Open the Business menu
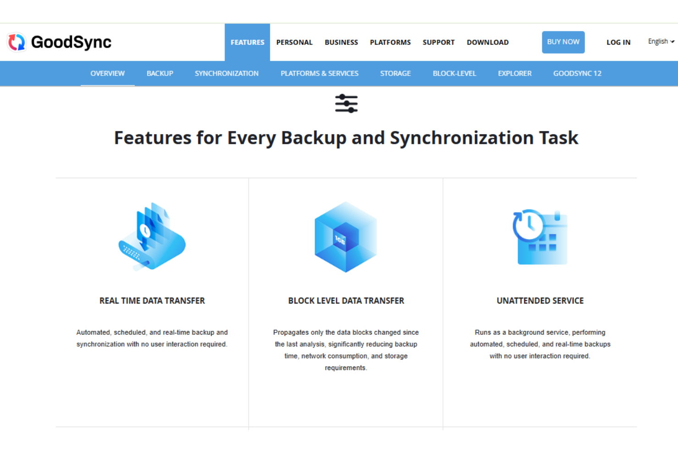The height and width of the screenshot is (452, 678). coord(341,42)
